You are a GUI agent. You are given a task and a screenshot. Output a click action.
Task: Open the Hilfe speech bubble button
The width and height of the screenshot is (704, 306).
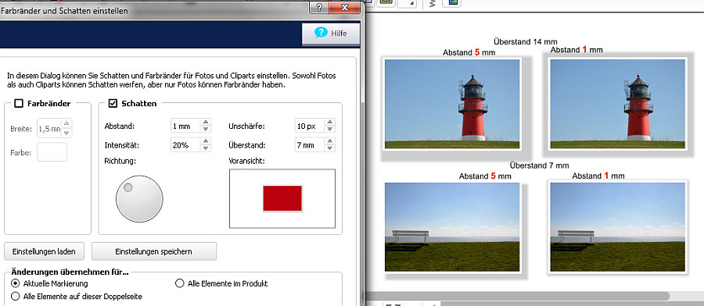coord(331,33)
